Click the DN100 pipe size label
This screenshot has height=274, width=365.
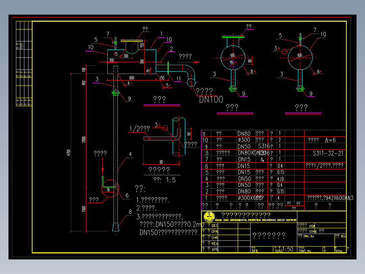point(211,100)
